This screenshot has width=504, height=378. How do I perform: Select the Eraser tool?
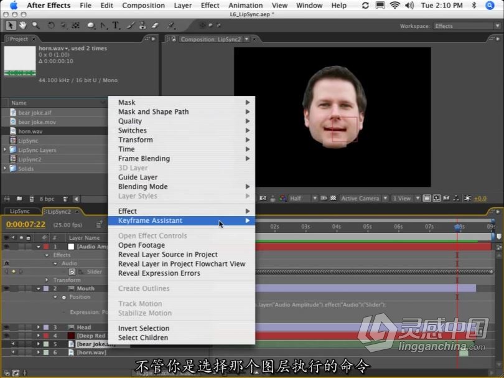tap(156, 26)
